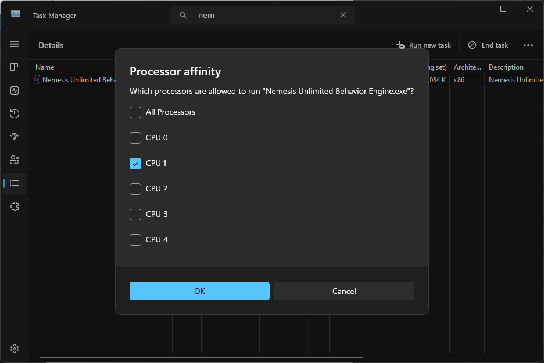Enable the CPU 3 checkbox

135,215
